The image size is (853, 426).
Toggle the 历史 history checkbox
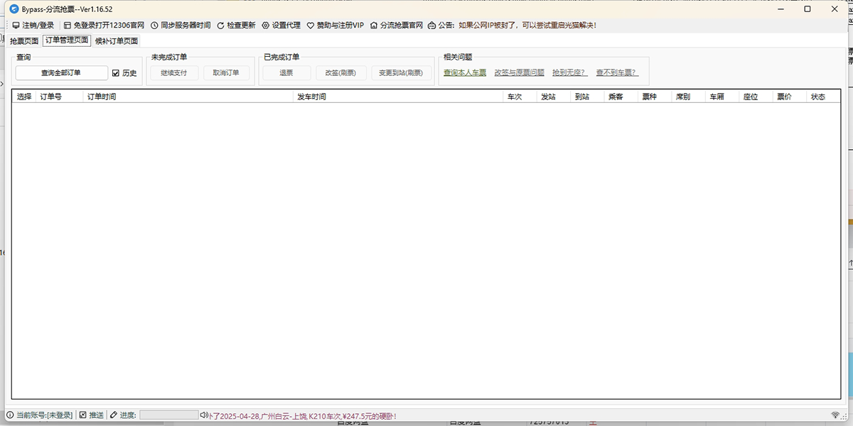tap(117, 72)
